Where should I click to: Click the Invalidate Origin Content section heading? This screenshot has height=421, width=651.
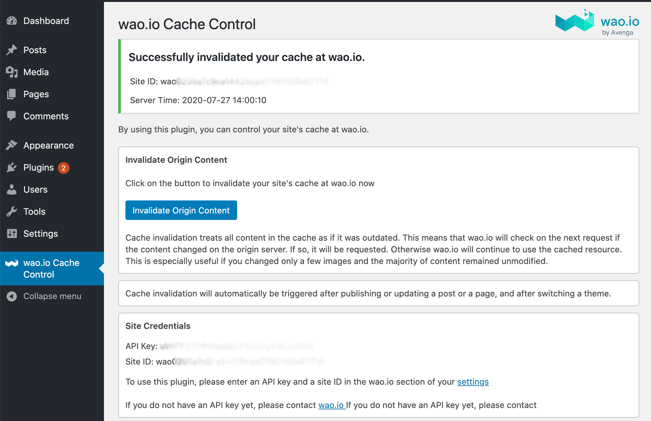(176, 160)
